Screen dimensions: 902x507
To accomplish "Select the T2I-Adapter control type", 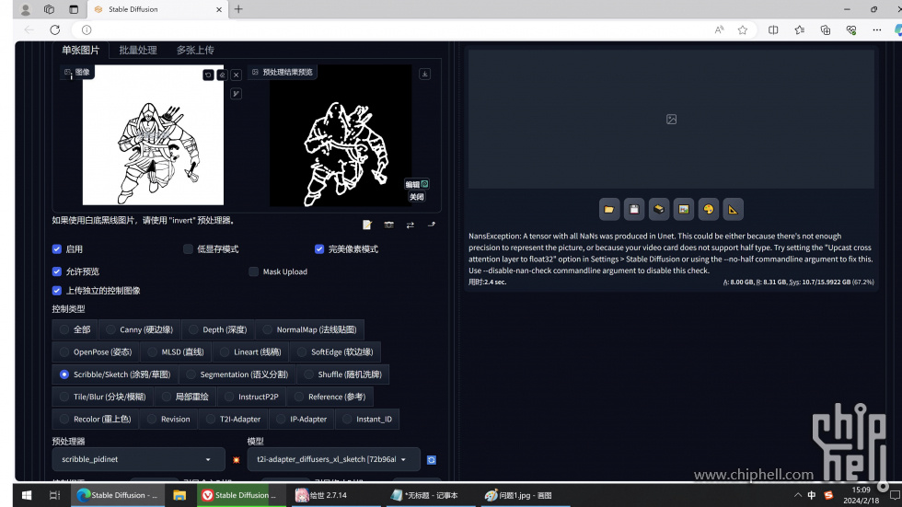I will (234, 419).
